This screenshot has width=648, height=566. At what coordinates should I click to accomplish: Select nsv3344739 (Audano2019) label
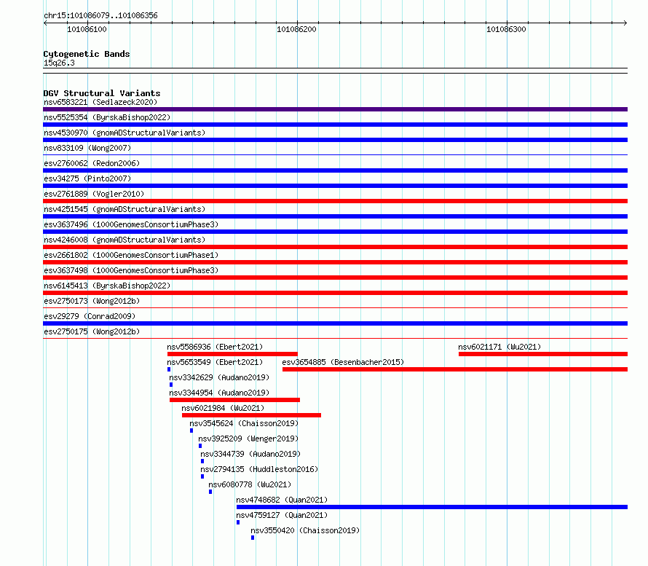coord(250,454)
